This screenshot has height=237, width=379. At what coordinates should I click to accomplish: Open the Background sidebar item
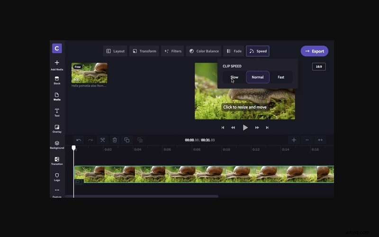pyautogui.click(x=57, y=145)
